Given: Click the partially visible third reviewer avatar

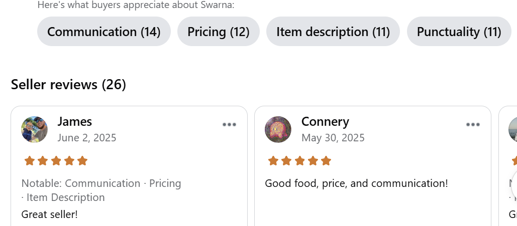Looking at the screenshot, I should coord(513,129).
